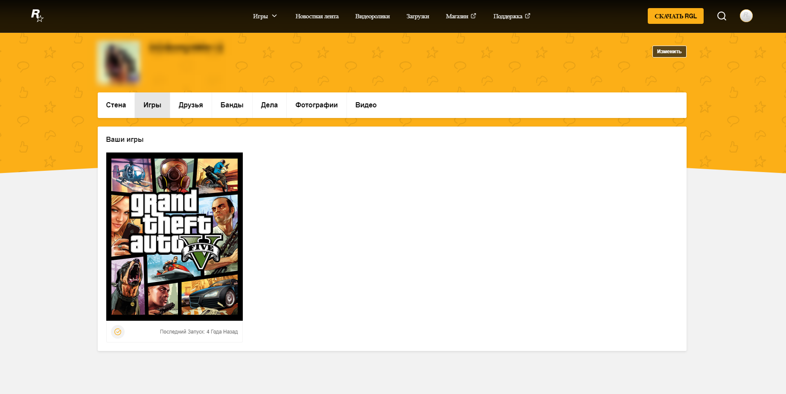Open the Поддержка support link
This screenshot has height=394, width=786.
pyautogui.click(x=508, y=16)
